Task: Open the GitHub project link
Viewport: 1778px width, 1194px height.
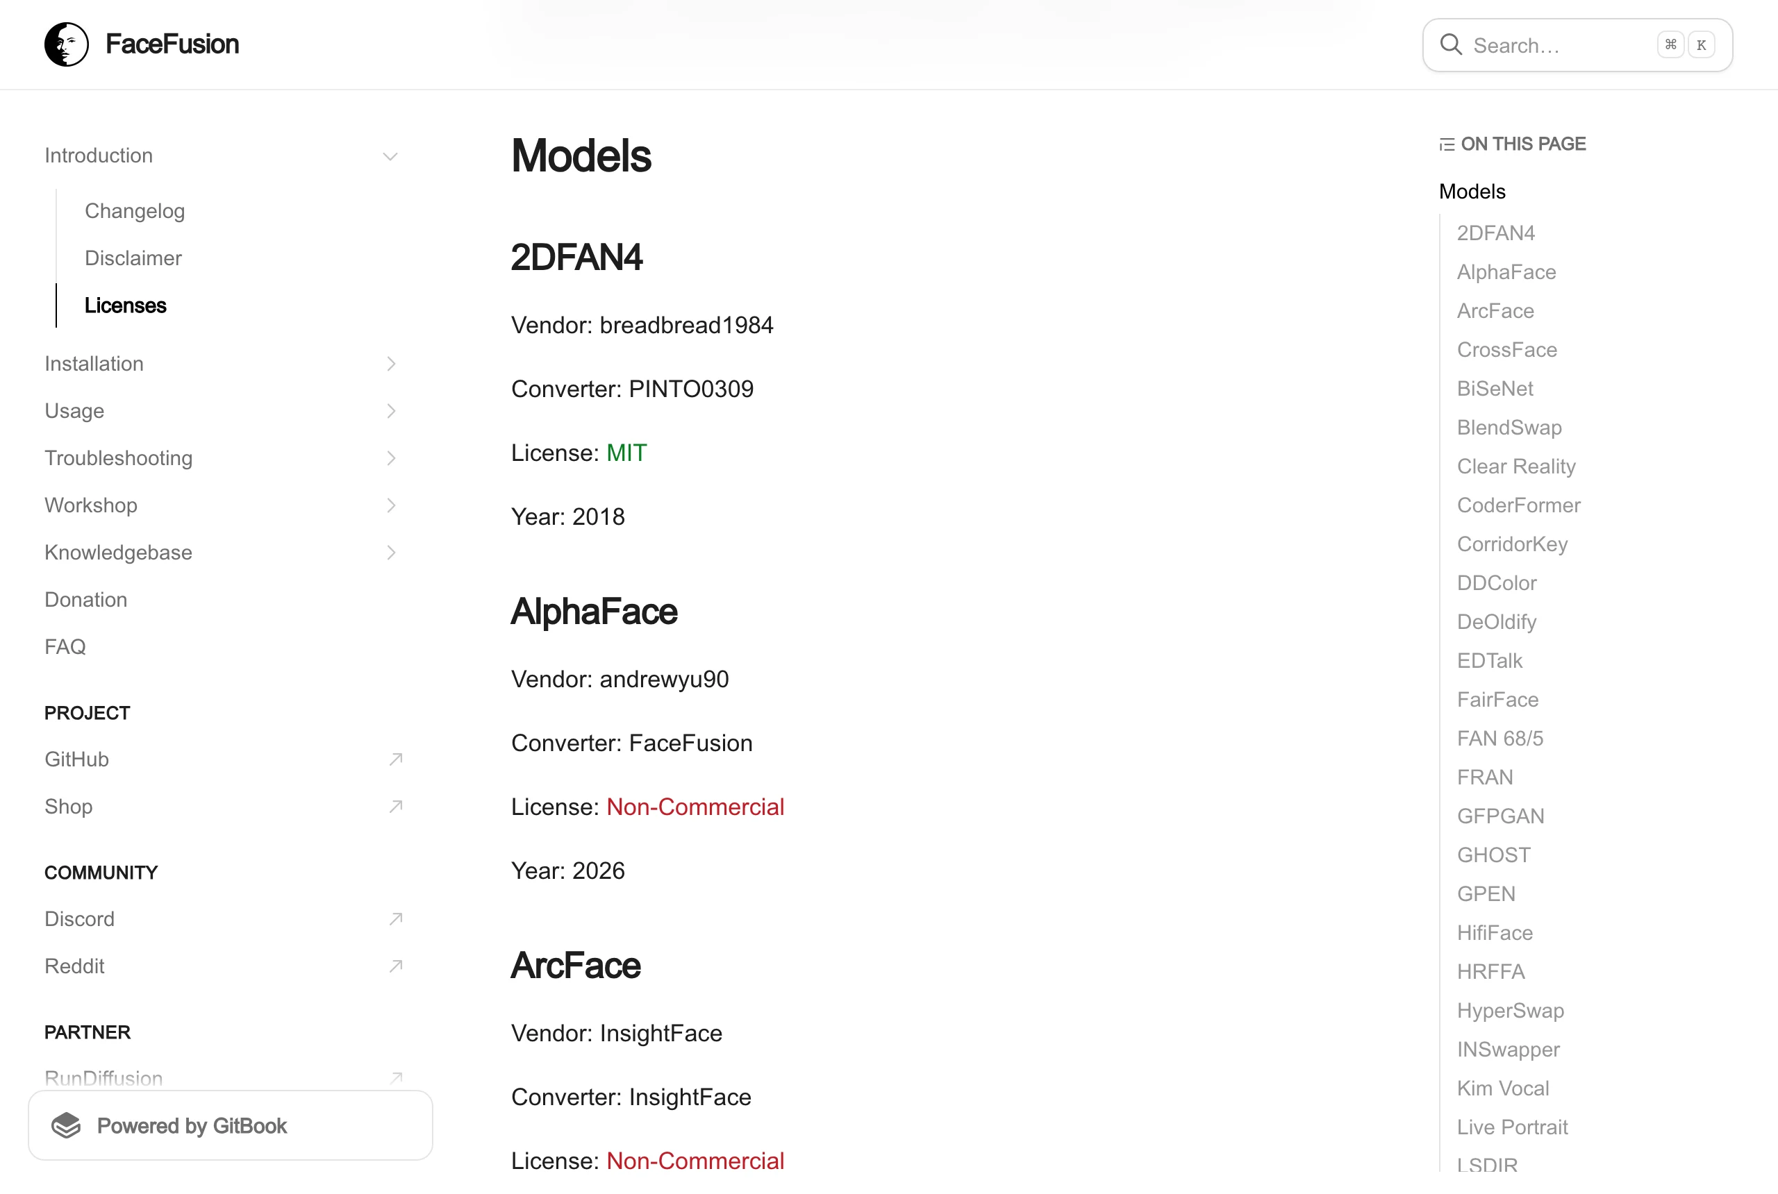Action: click(76, 759)
